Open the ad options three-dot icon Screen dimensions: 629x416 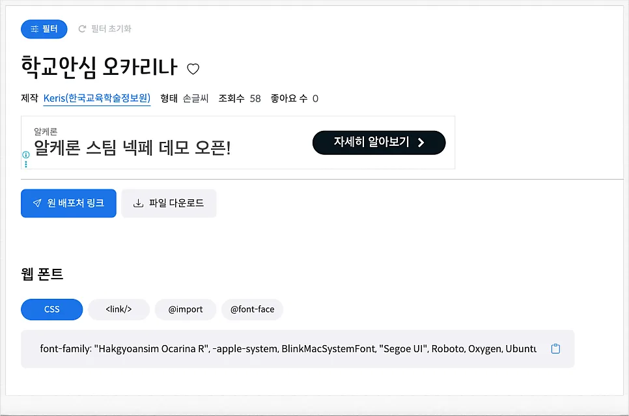26,164
